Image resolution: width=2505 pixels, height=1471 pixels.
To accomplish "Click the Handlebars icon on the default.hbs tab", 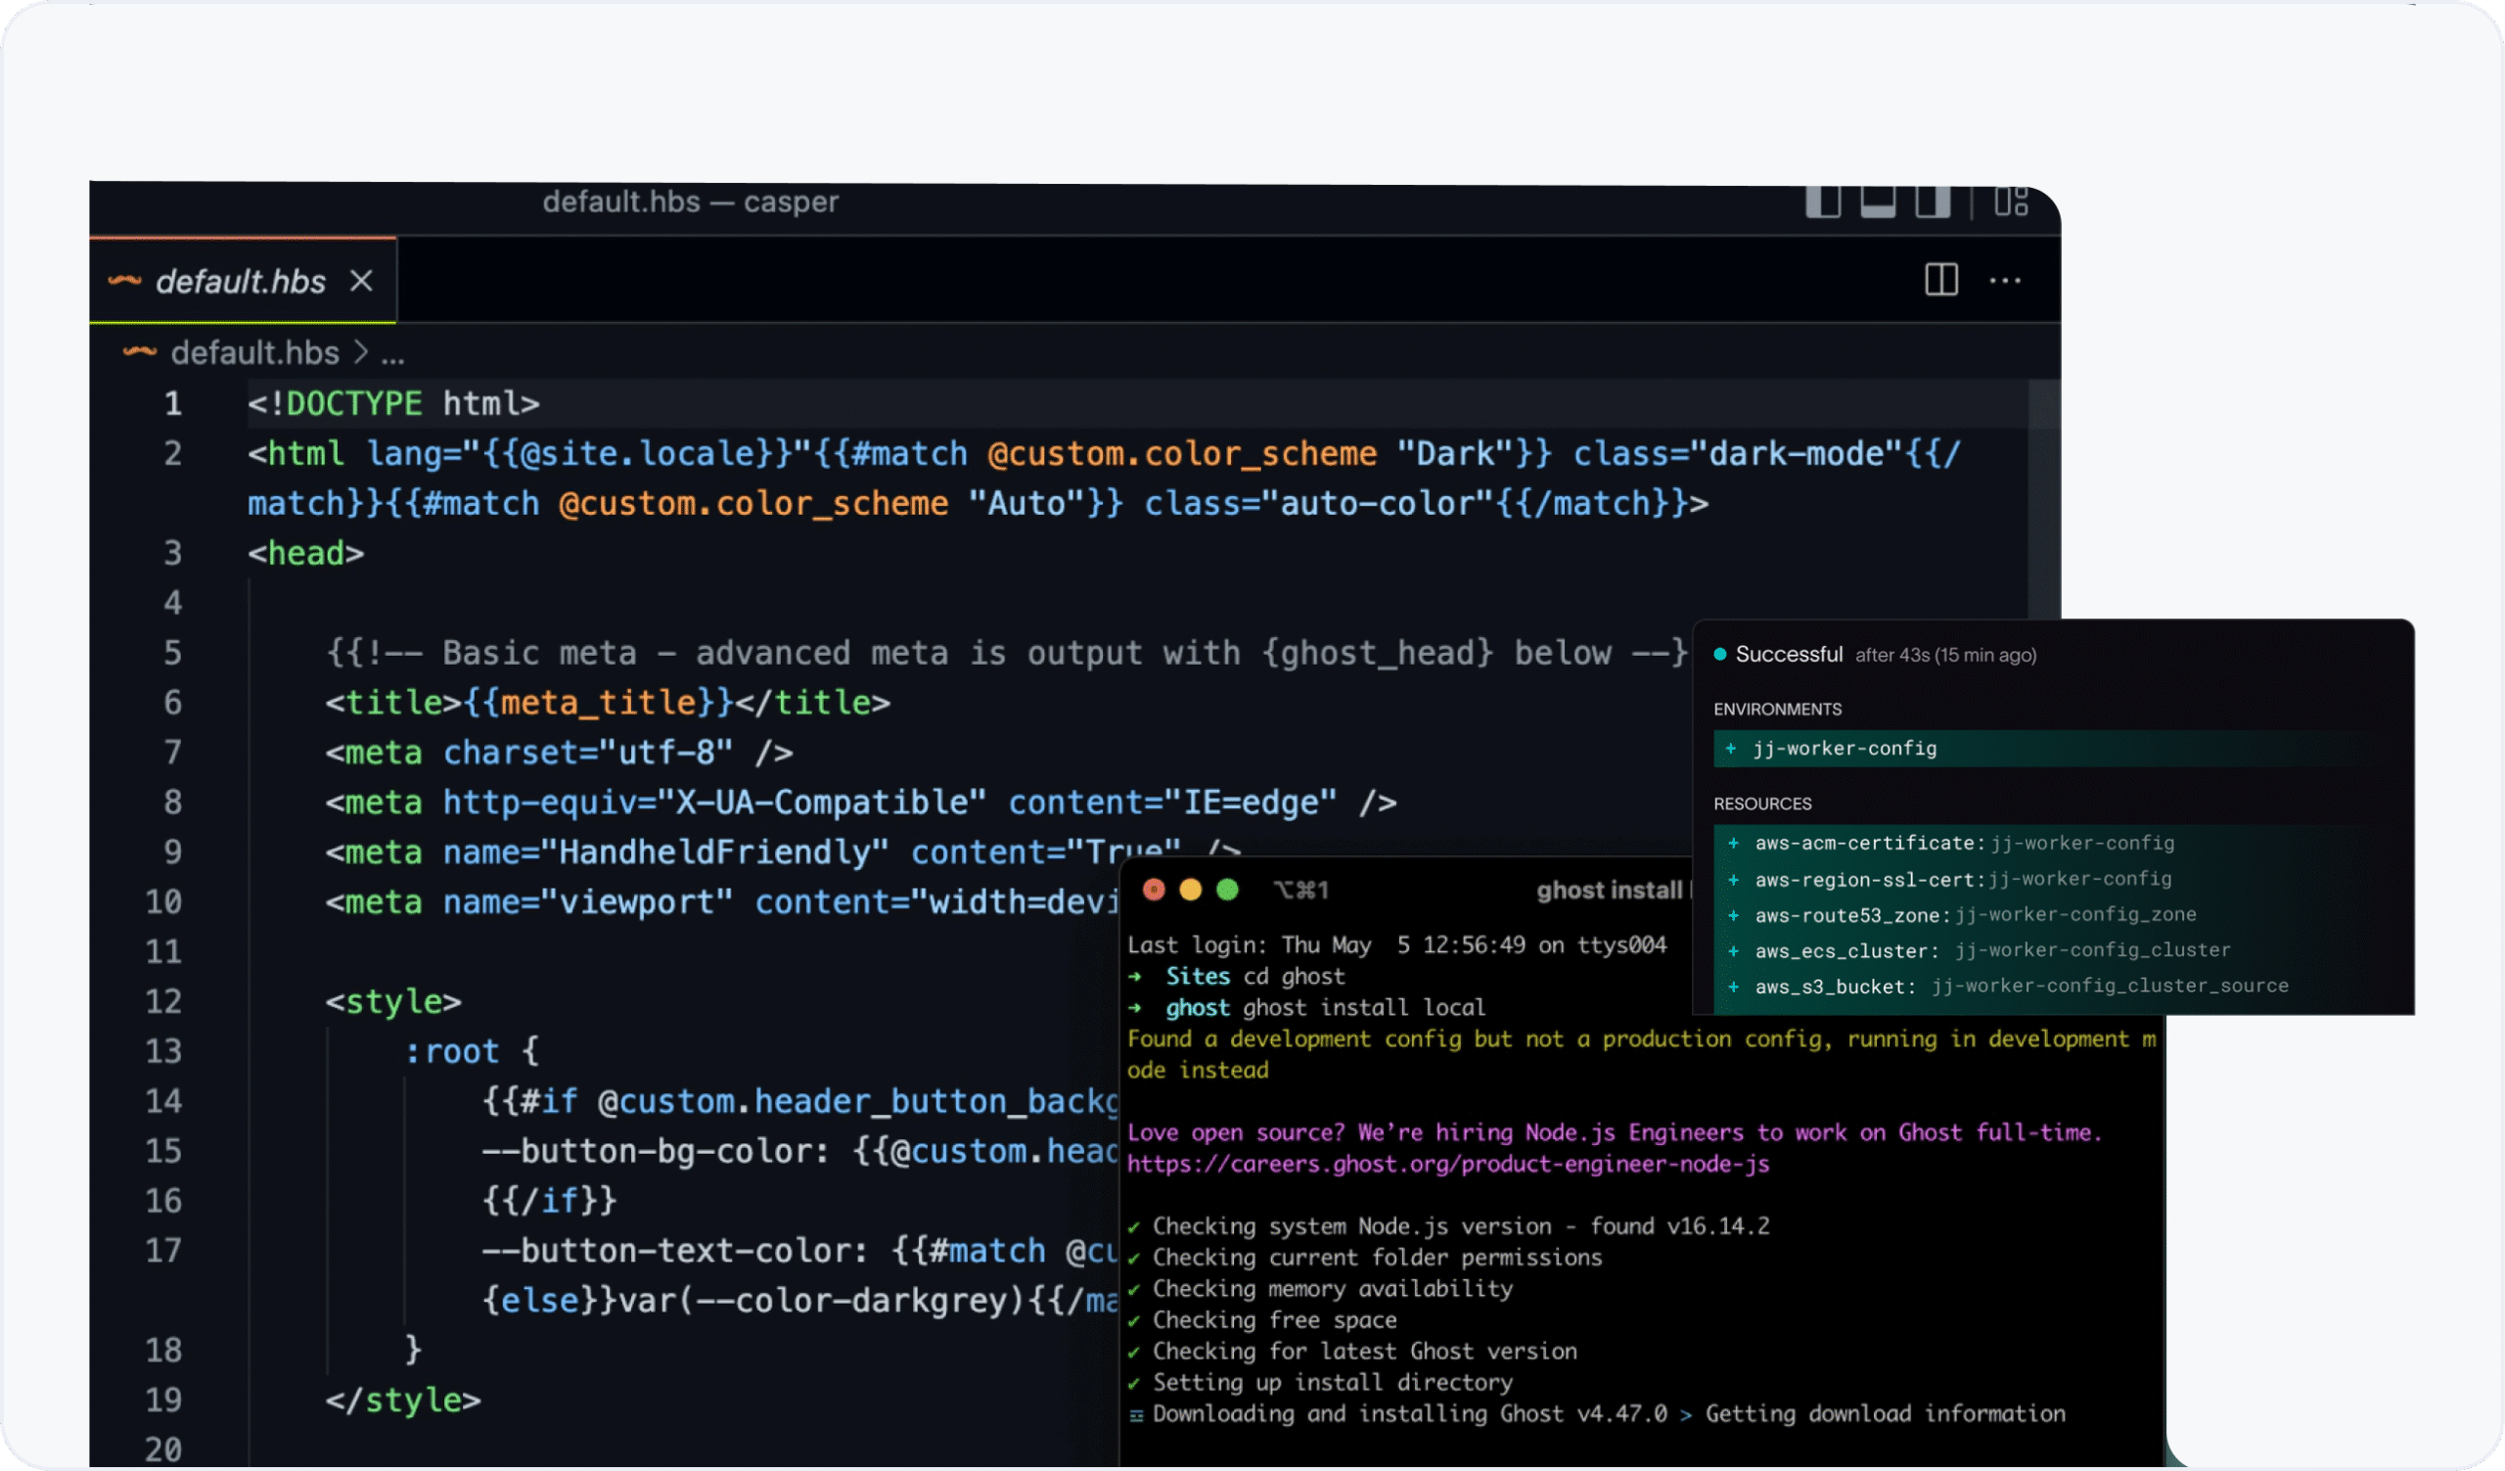I will [127, 281].
